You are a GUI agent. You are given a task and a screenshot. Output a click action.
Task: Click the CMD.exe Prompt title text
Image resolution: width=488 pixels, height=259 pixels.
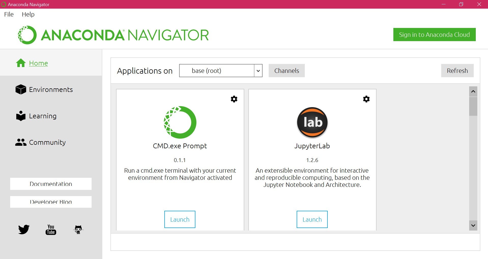(x=180, y=146)
